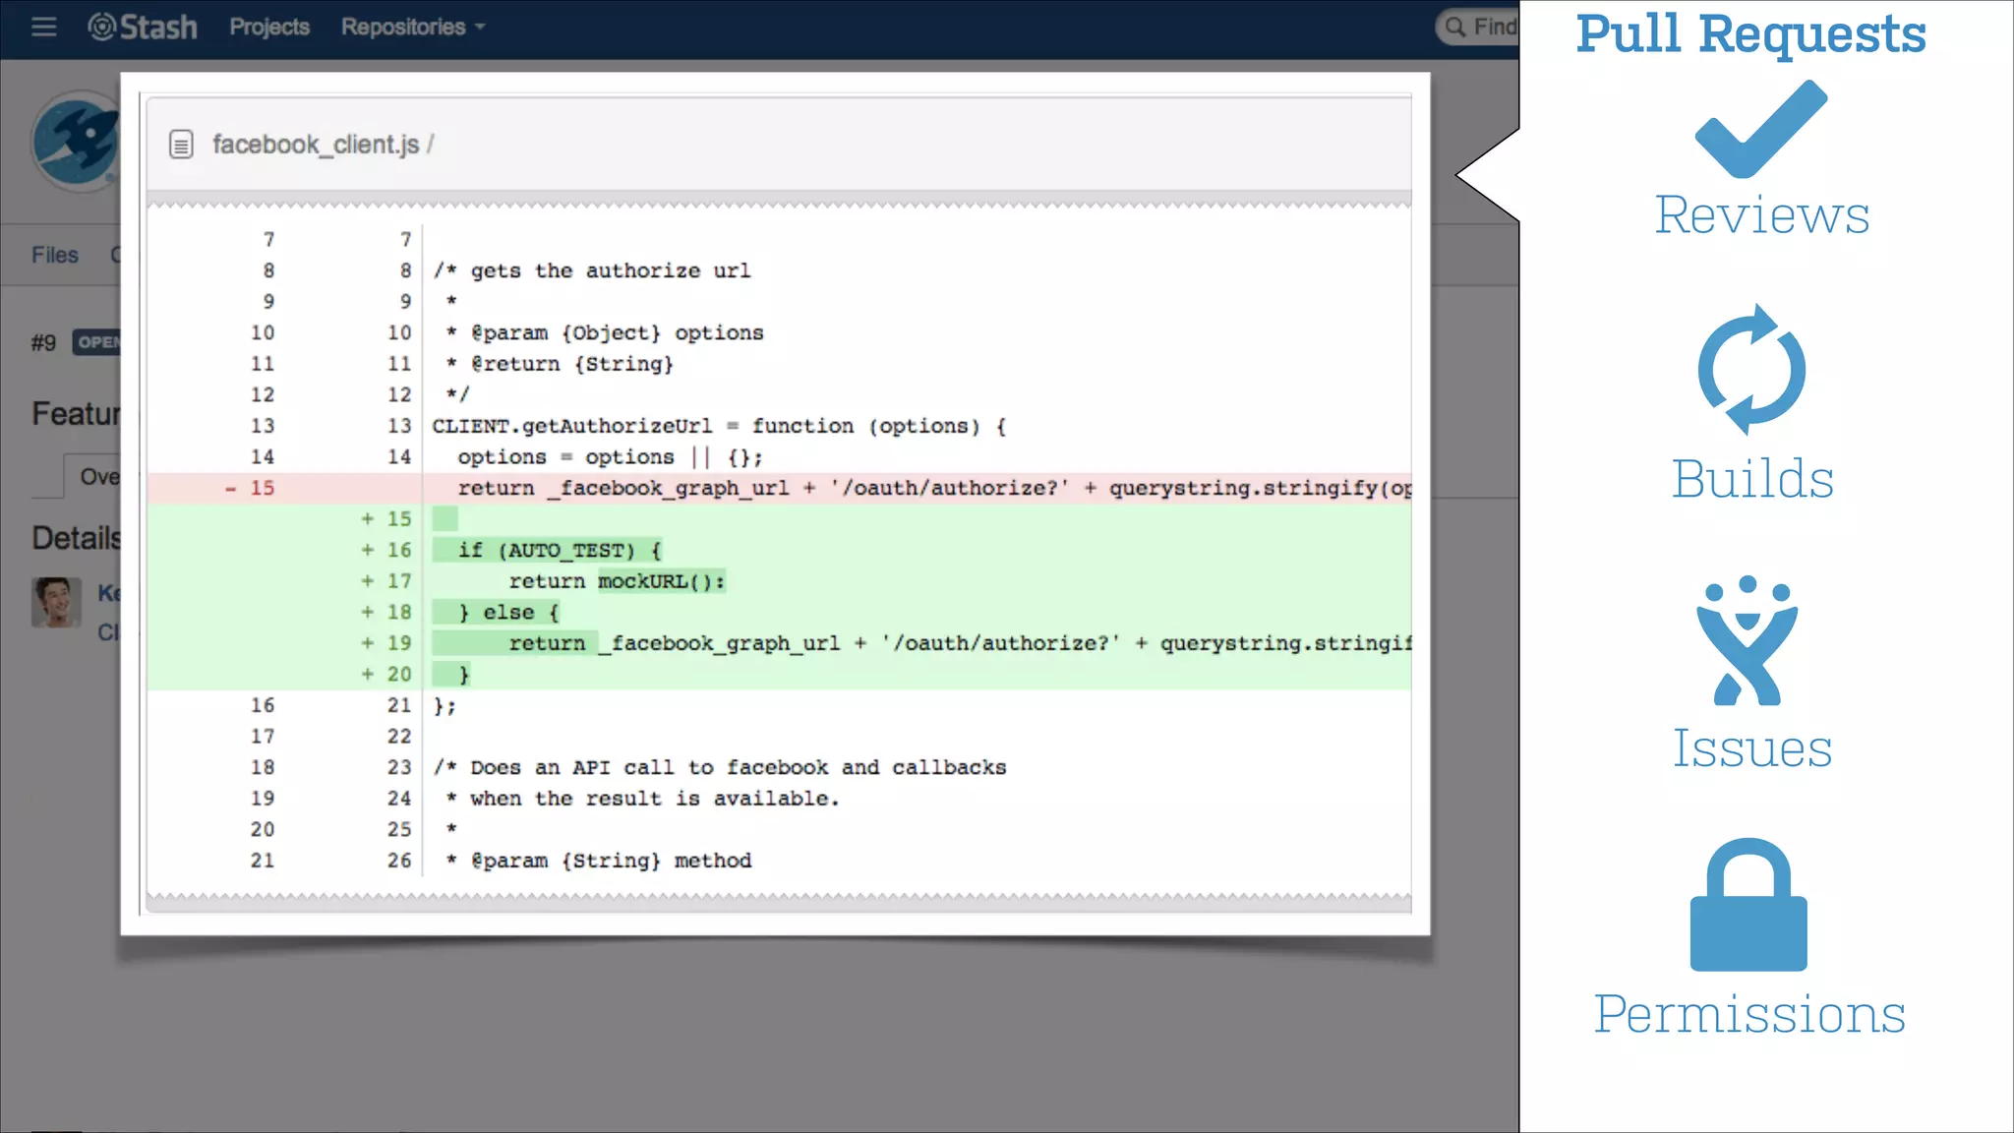Select the Overview tab
The width and height of the screenshot is (2014, 1133).
click(x=93, y=477)
